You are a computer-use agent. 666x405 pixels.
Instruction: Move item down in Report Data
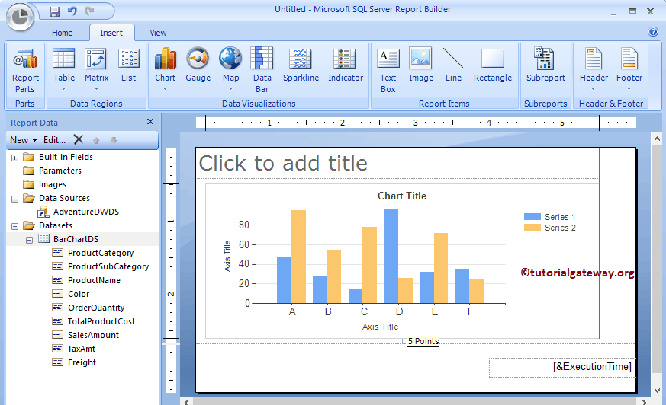coord(114,140)
